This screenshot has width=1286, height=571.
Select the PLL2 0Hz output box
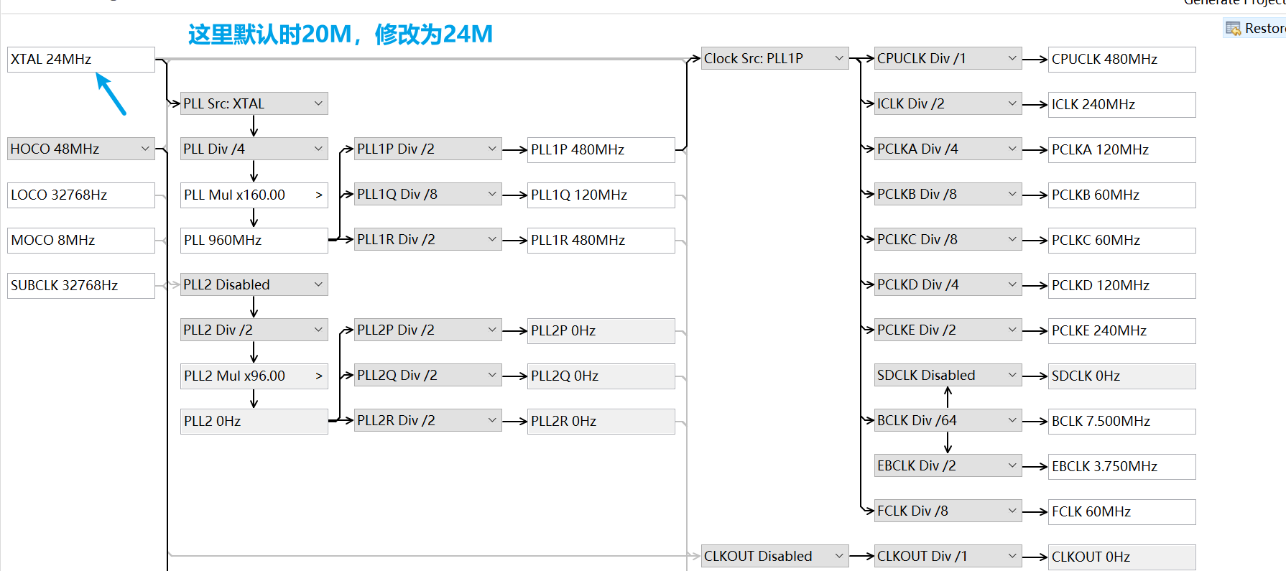254,422
